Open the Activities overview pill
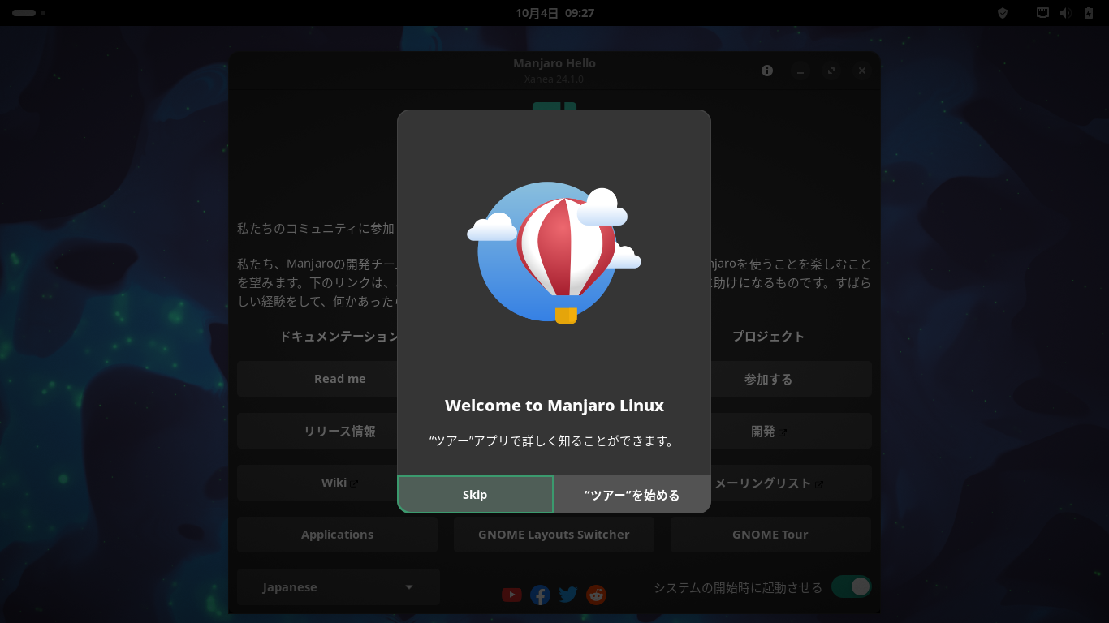 tap(28, 13)
